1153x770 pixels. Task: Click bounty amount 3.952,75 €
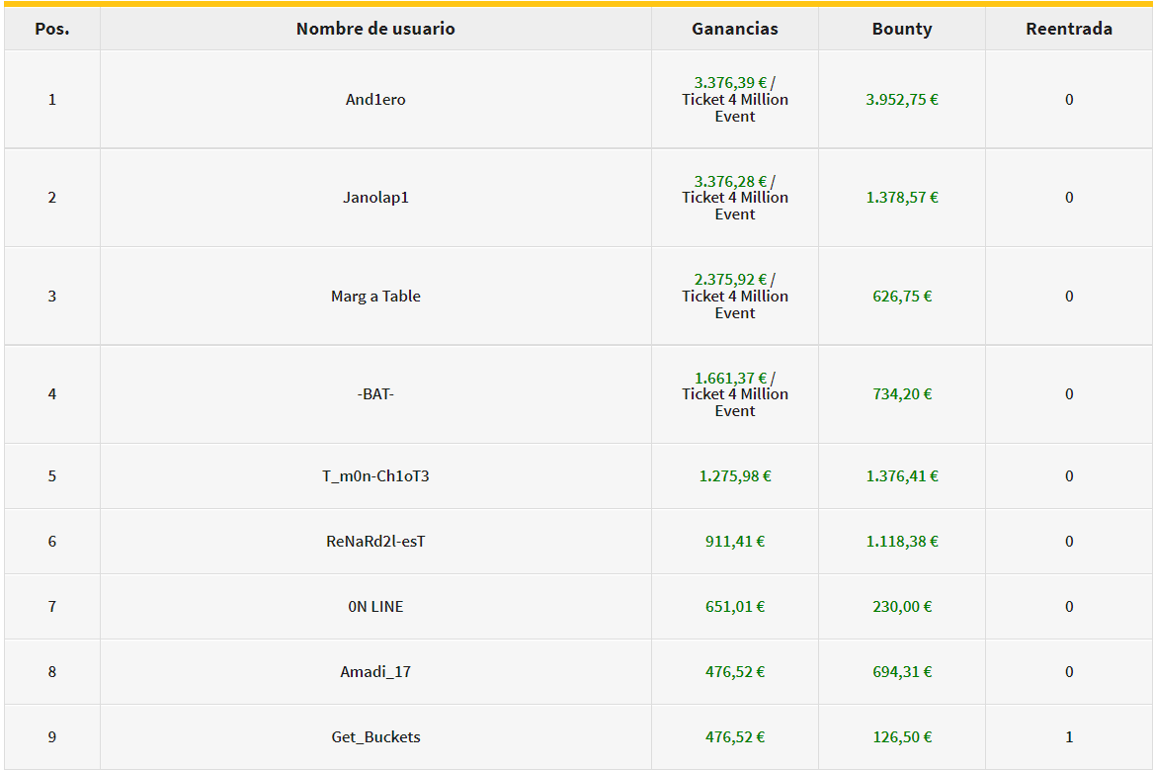901,99
